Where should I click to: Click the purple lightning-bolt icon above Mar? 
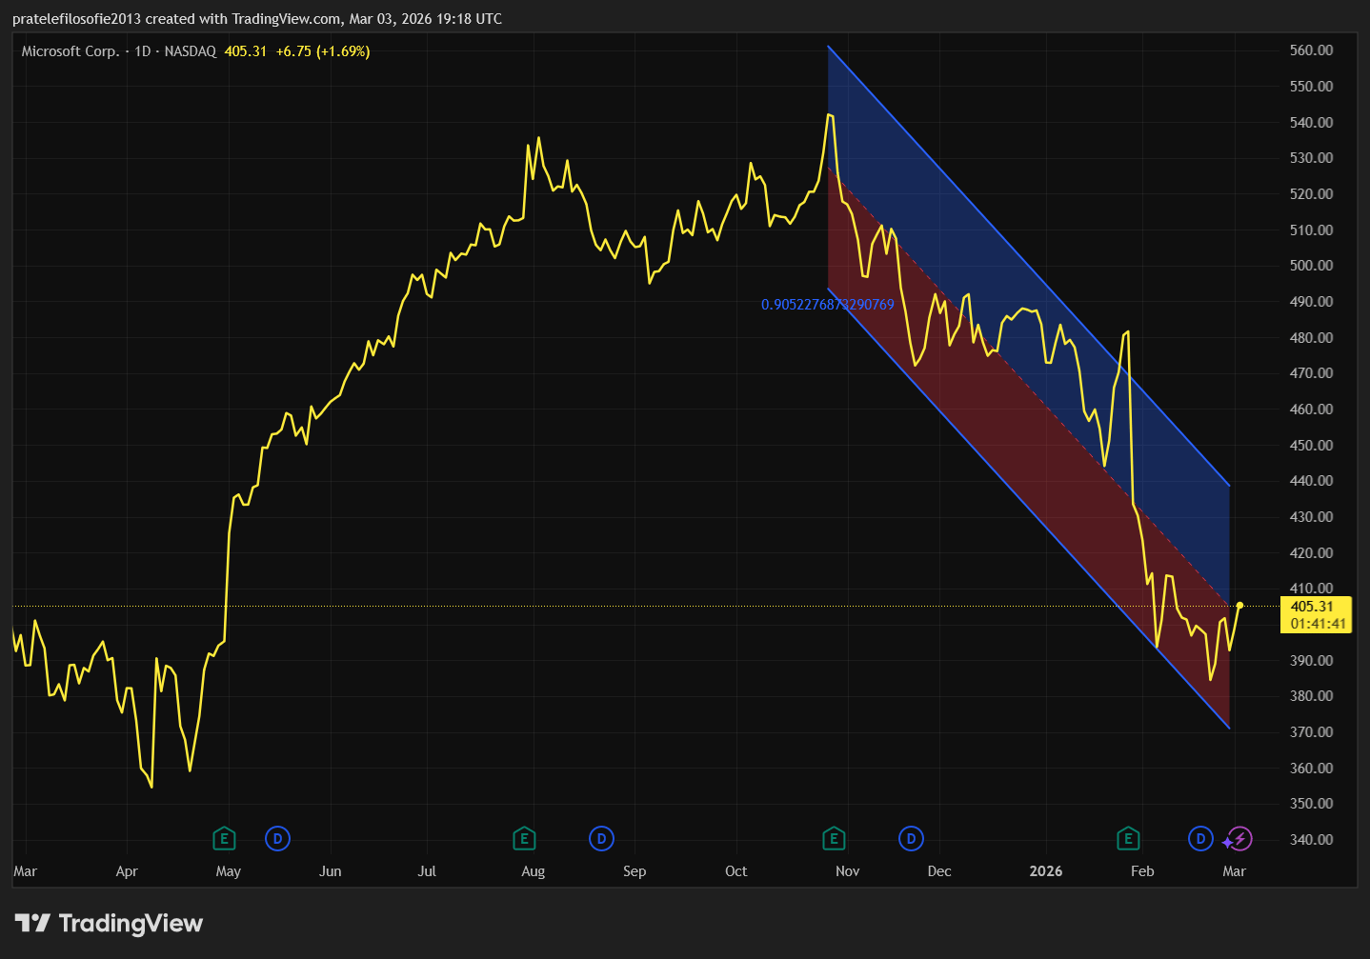[x=1238, y=840]
